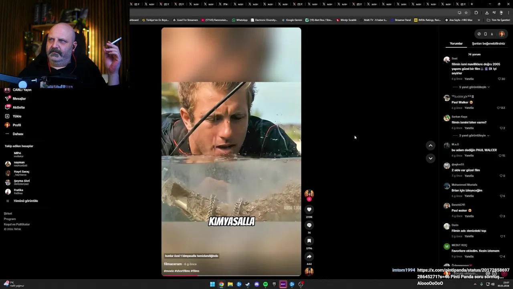Open Mesajlar in TikTok sidebar
Viewport: 513px width, 289px height.
click(x=15, y=99)
